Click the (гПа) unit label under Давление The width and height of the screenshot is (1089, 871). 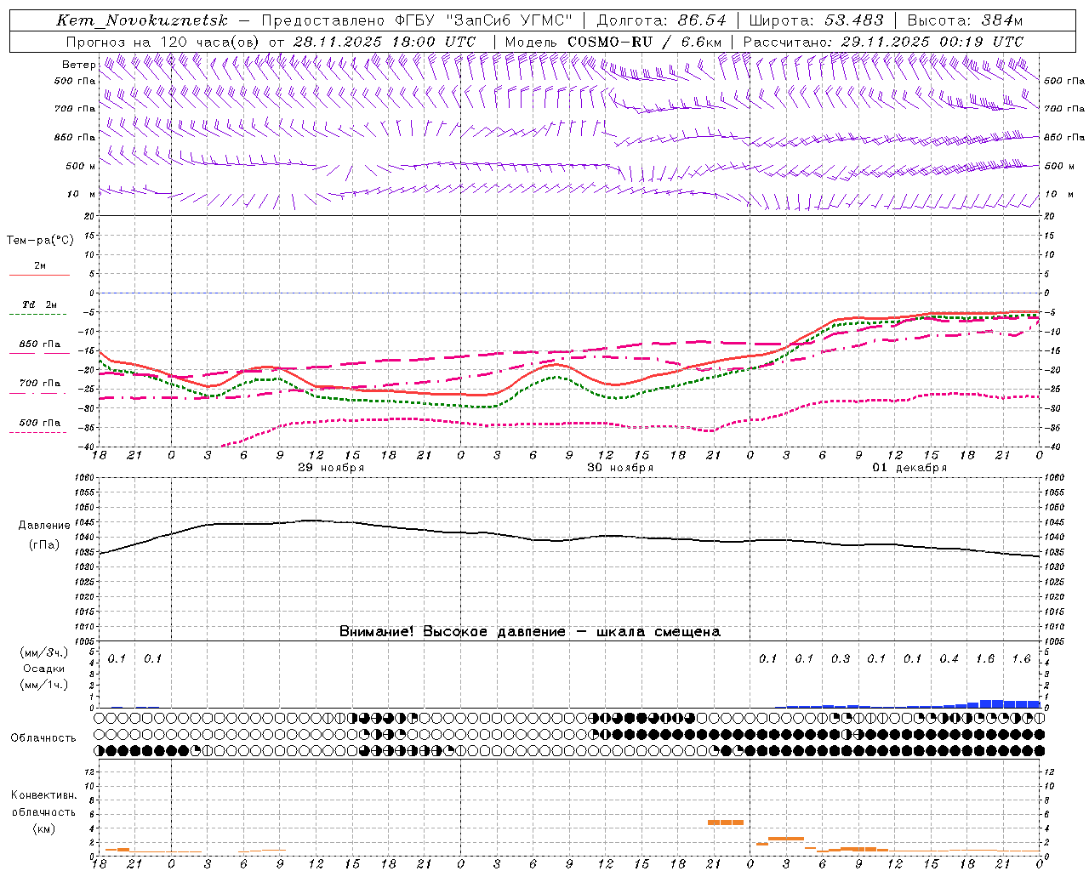pyautogui.click(x=43, y=544)
